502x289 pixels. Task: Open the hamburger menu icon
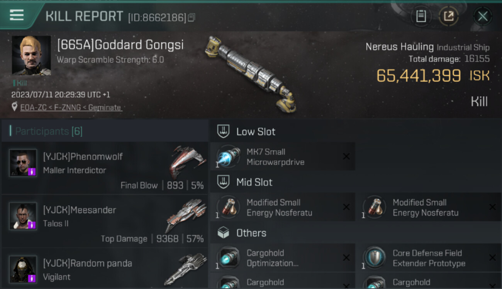point(16,15)
